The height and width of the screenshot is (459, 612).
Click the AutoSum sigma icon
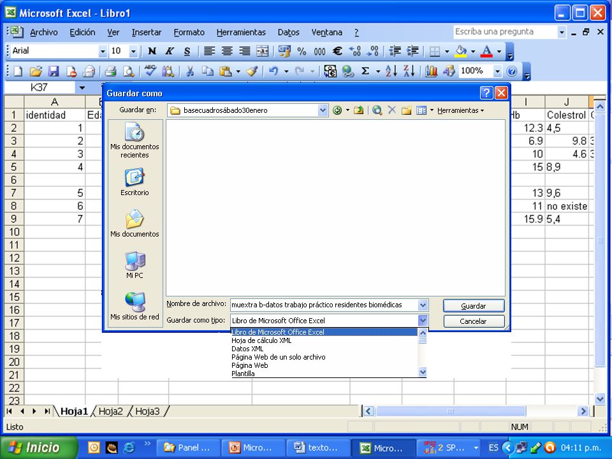(365, 71)
